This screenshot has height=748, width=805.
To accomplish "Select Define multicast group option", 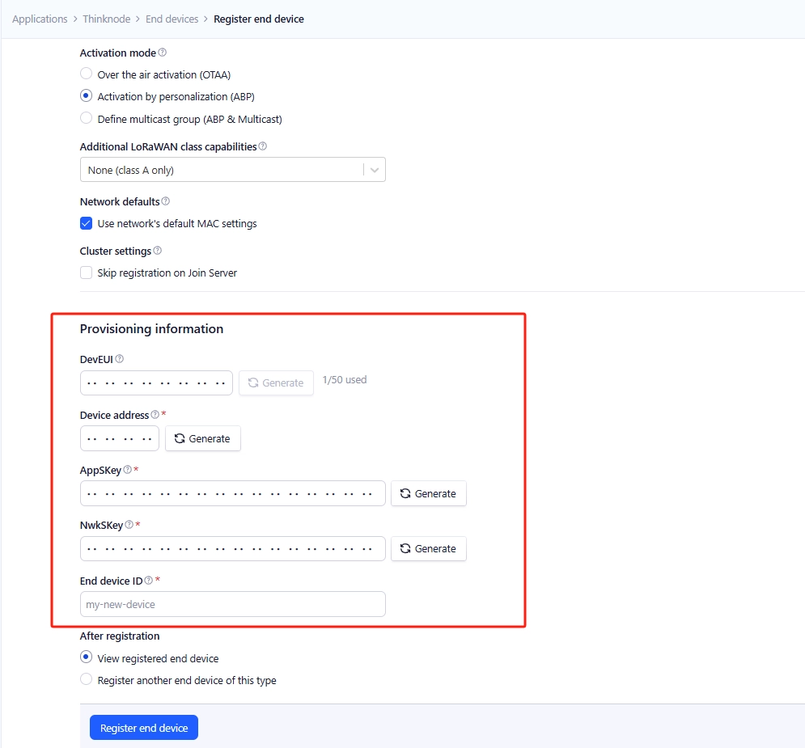I will coord(87,119).
